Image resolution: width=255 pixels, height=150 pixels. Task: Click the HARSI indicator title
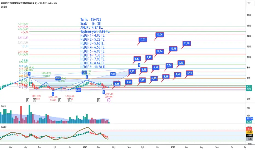[x=4, y=127]
